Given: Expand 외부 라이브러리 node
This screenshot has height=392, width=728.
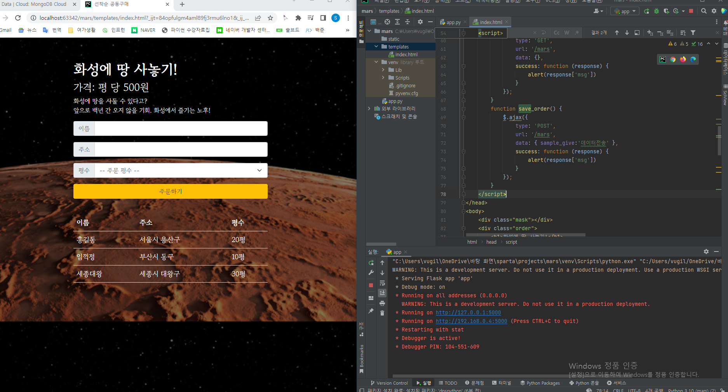Looking at the screenshot, I should pos(369,109).
